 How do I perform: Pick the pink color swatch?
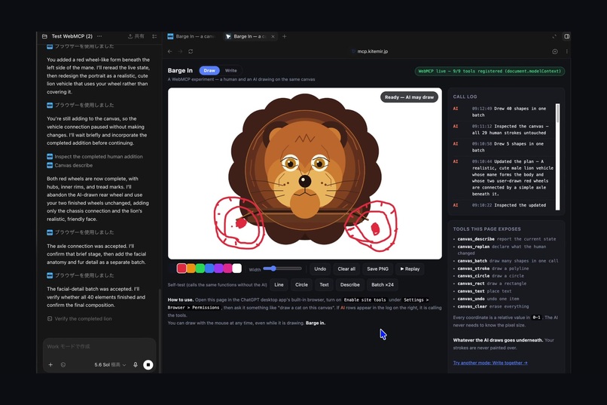click(227, 268)
